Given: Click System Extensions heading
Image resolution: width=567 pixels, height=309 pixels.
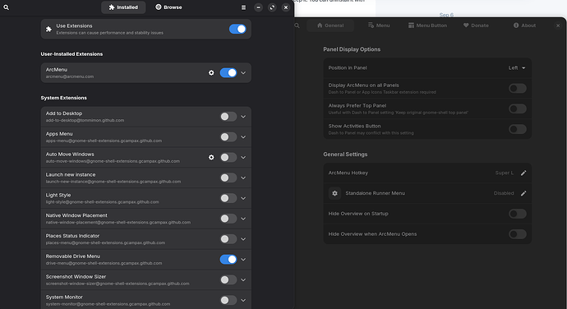Looking at the screenshot, I should pyautogui.click(x=63, y=98).
